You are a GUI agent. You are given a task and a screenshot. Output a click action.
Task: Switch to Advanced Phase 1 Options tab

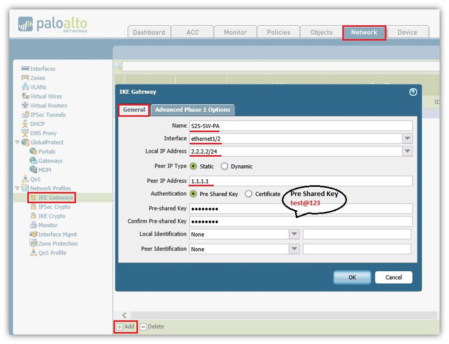point(193,110)
